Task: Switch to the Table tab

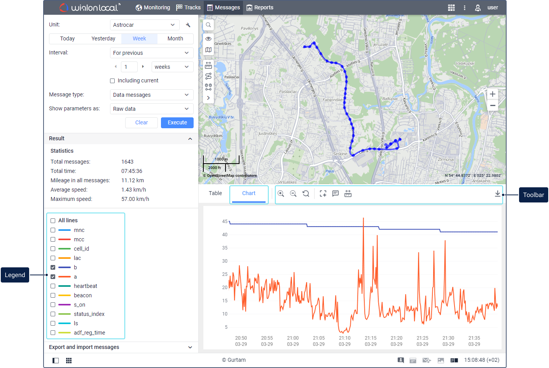Action: coord(215,194)
